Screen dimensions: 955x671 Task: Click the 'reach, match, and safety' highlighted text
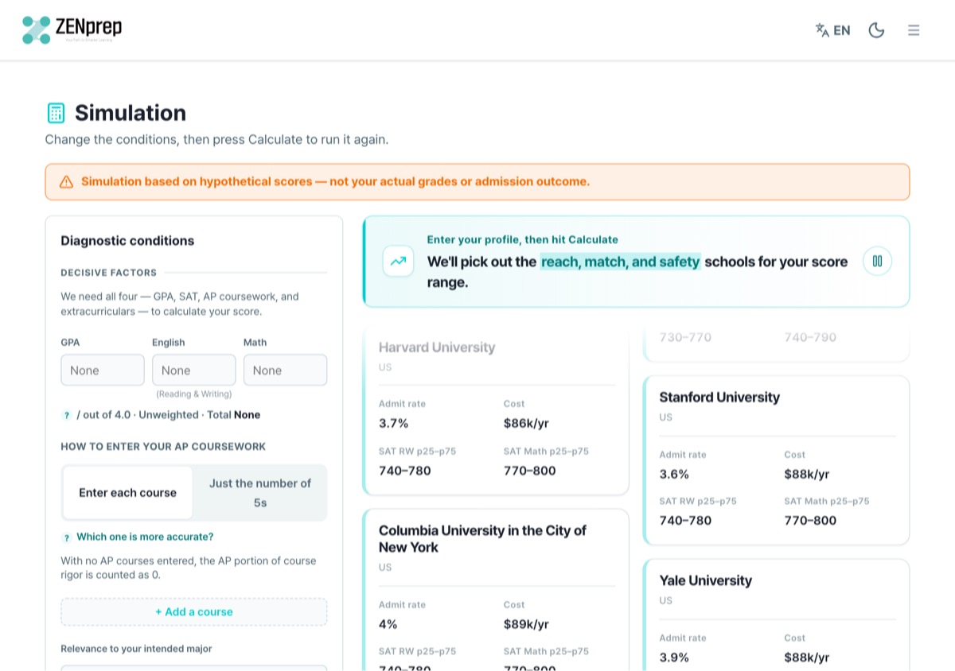coord(621,262)
